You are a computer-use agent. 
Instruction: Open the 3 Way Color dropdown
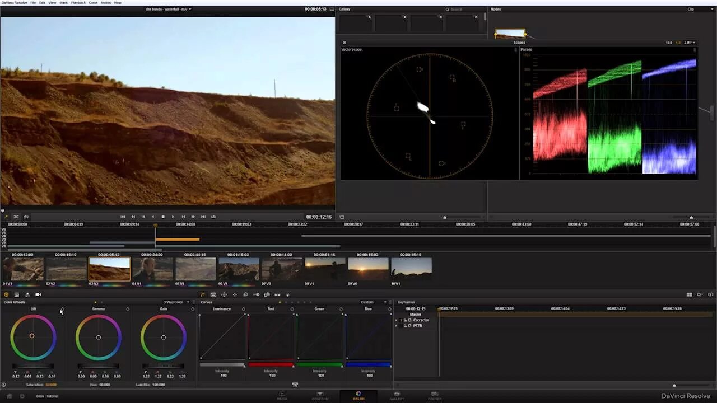tap(175, 302)
